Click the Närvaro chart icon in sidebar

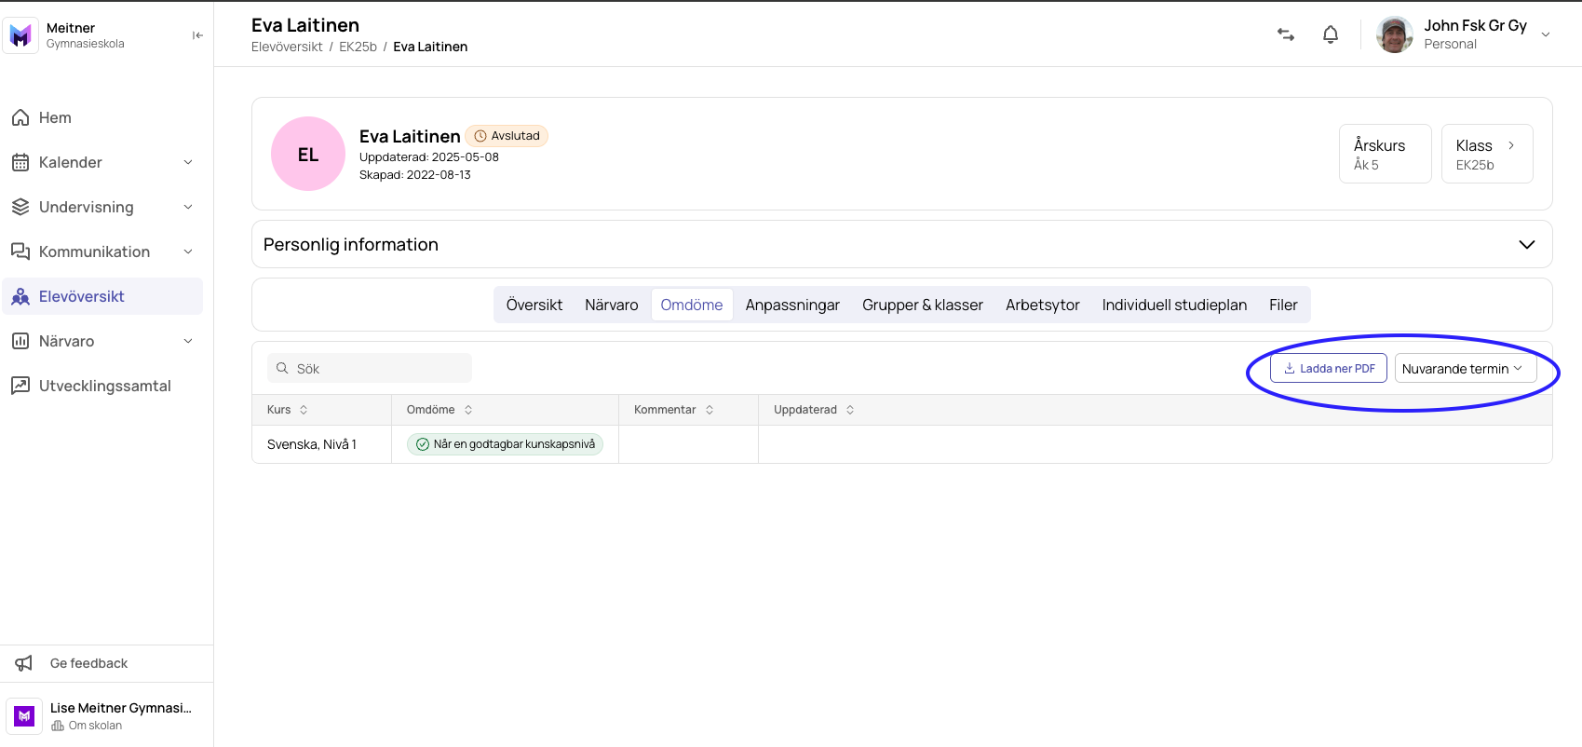click(20, 341)
